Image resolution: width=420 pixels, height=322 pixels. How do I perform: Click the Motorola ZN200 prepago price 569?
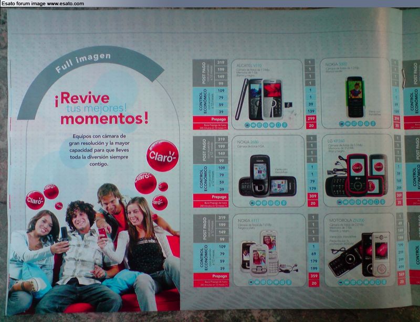point(401,274)
